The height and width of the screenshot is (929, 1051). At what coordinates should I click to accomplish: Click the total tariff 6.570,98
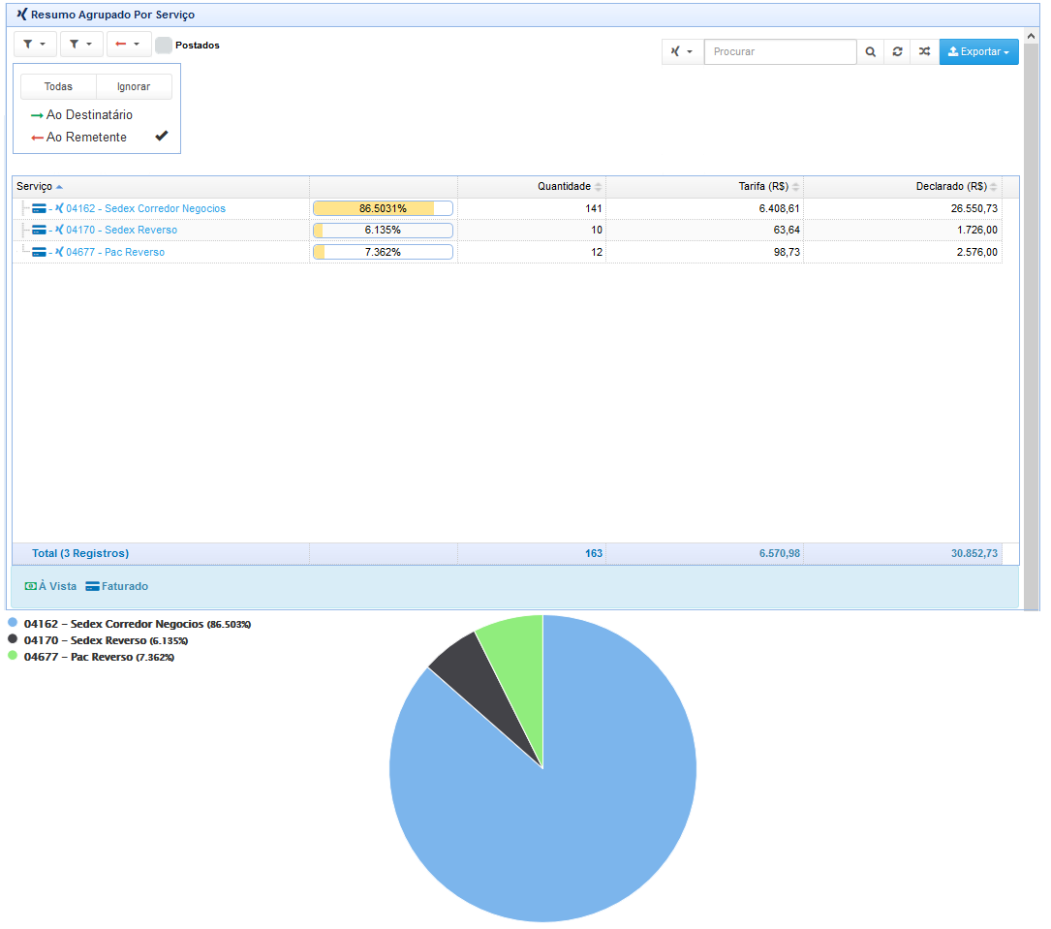tap(780, 553)
